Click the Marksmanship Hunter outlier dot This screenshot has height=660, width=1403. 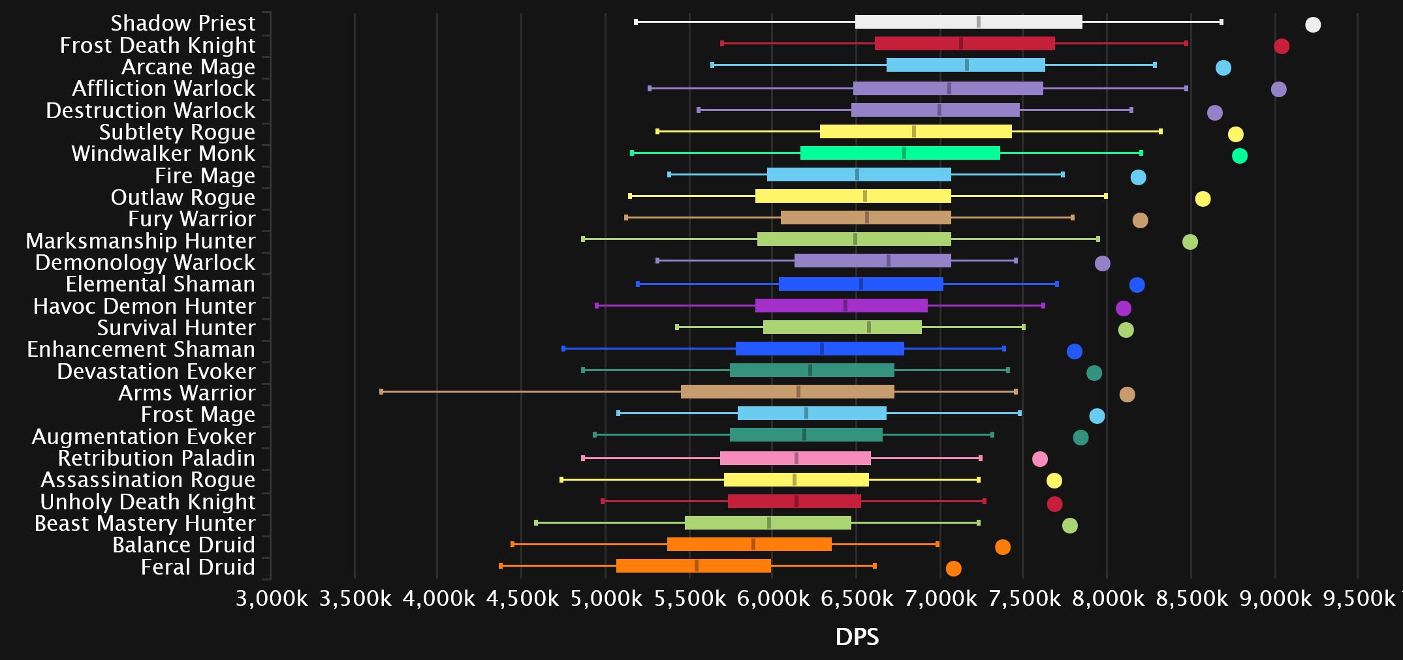pos(1190,242)
